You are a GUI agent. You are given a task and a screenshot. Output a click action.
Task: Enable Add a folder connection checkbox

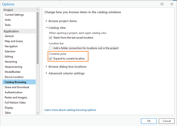pos(50,48)
